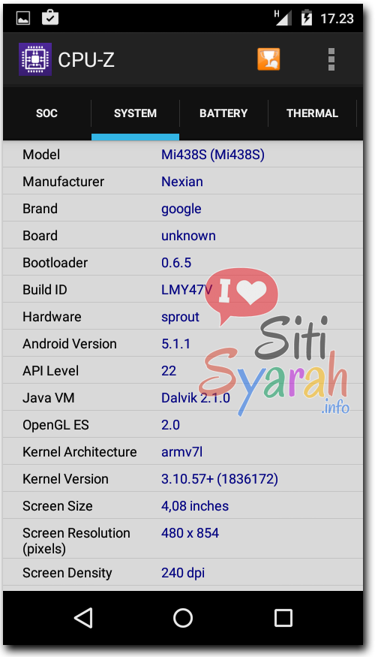Select the Screen Resolution (pixels) label
375x657 pixels.
[76, 541]
